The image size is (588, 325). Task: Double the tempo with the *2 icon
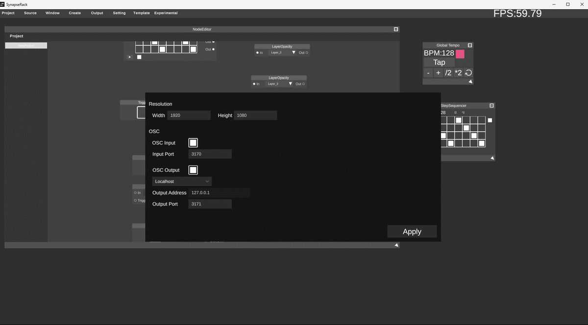click(458, 72)
